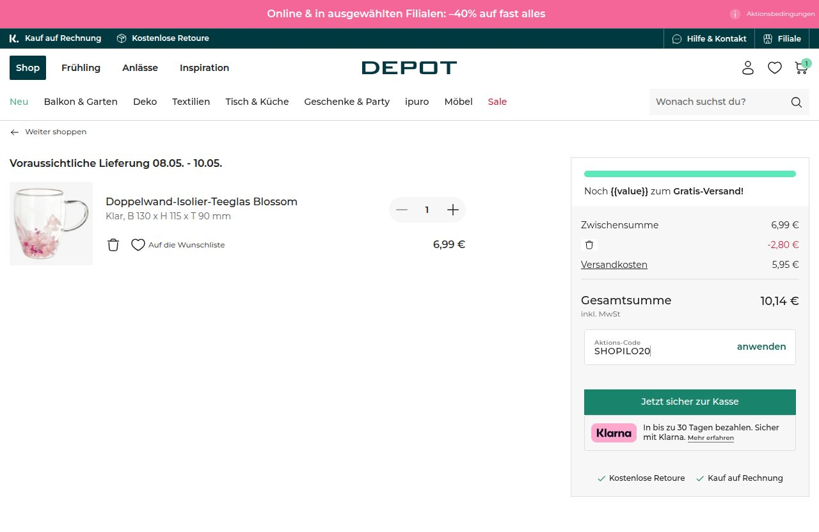The width and height of the screenshot is (819, 532).
Task: Click the chat bubble icon for Hilfe & Kontakt
Action: coord(677,39)
